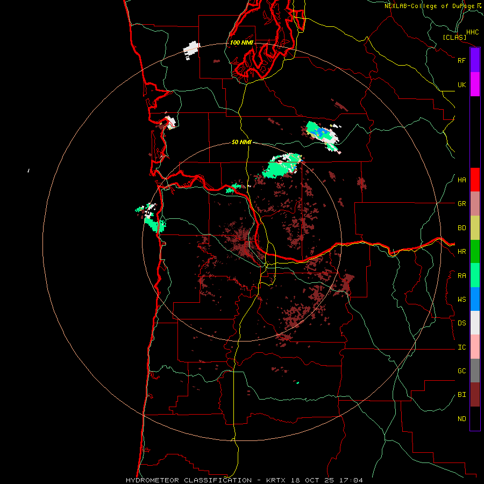Click the IC legend label

pos(461,347)
